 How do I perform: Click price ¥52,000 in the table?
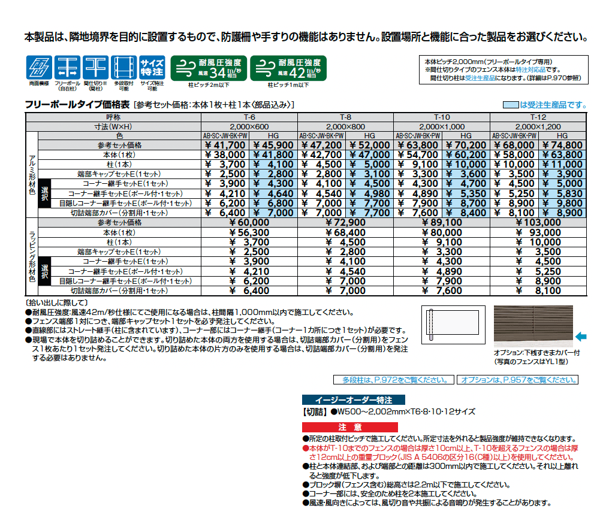(369, 145)
